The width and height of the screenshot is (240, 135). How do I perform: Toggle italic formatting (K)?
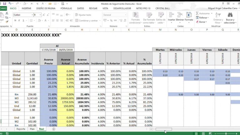pos(19,20)
